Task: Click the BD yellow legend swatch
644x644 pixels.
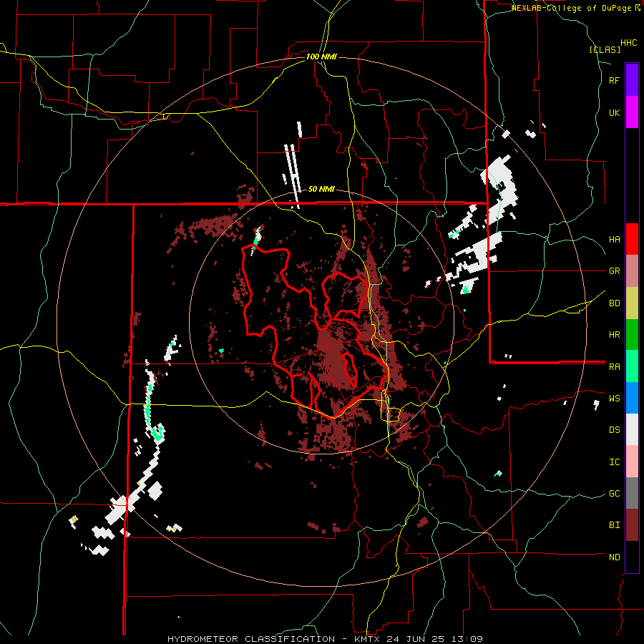Action: pos(632,303)
